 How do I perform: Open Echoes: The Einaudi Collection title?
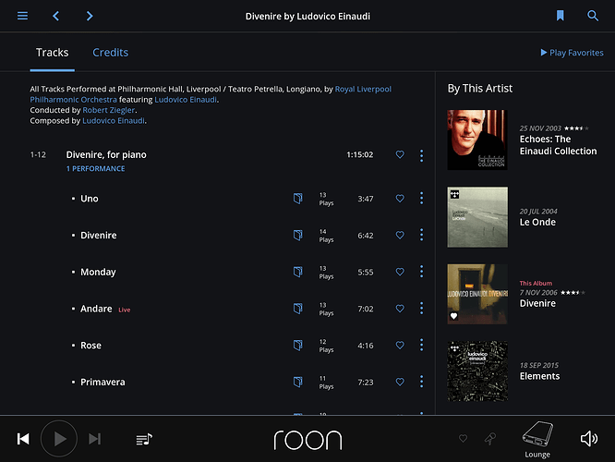(558, 145)
